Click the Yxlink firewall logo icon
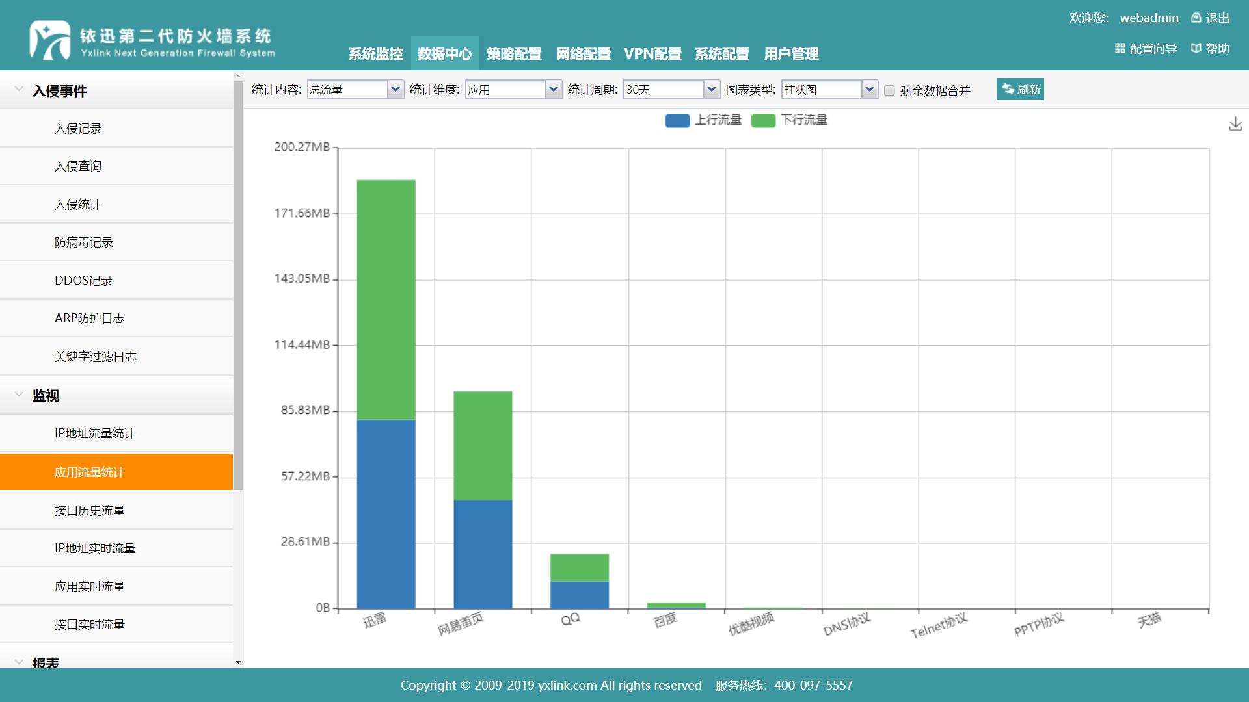 point(49,40)
